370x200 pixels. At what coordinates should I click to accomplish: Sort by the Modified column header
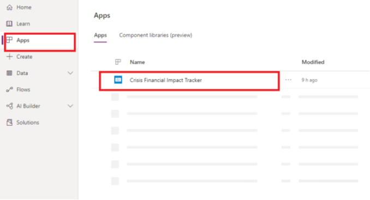pyautogui.click(x=313, y=62)
